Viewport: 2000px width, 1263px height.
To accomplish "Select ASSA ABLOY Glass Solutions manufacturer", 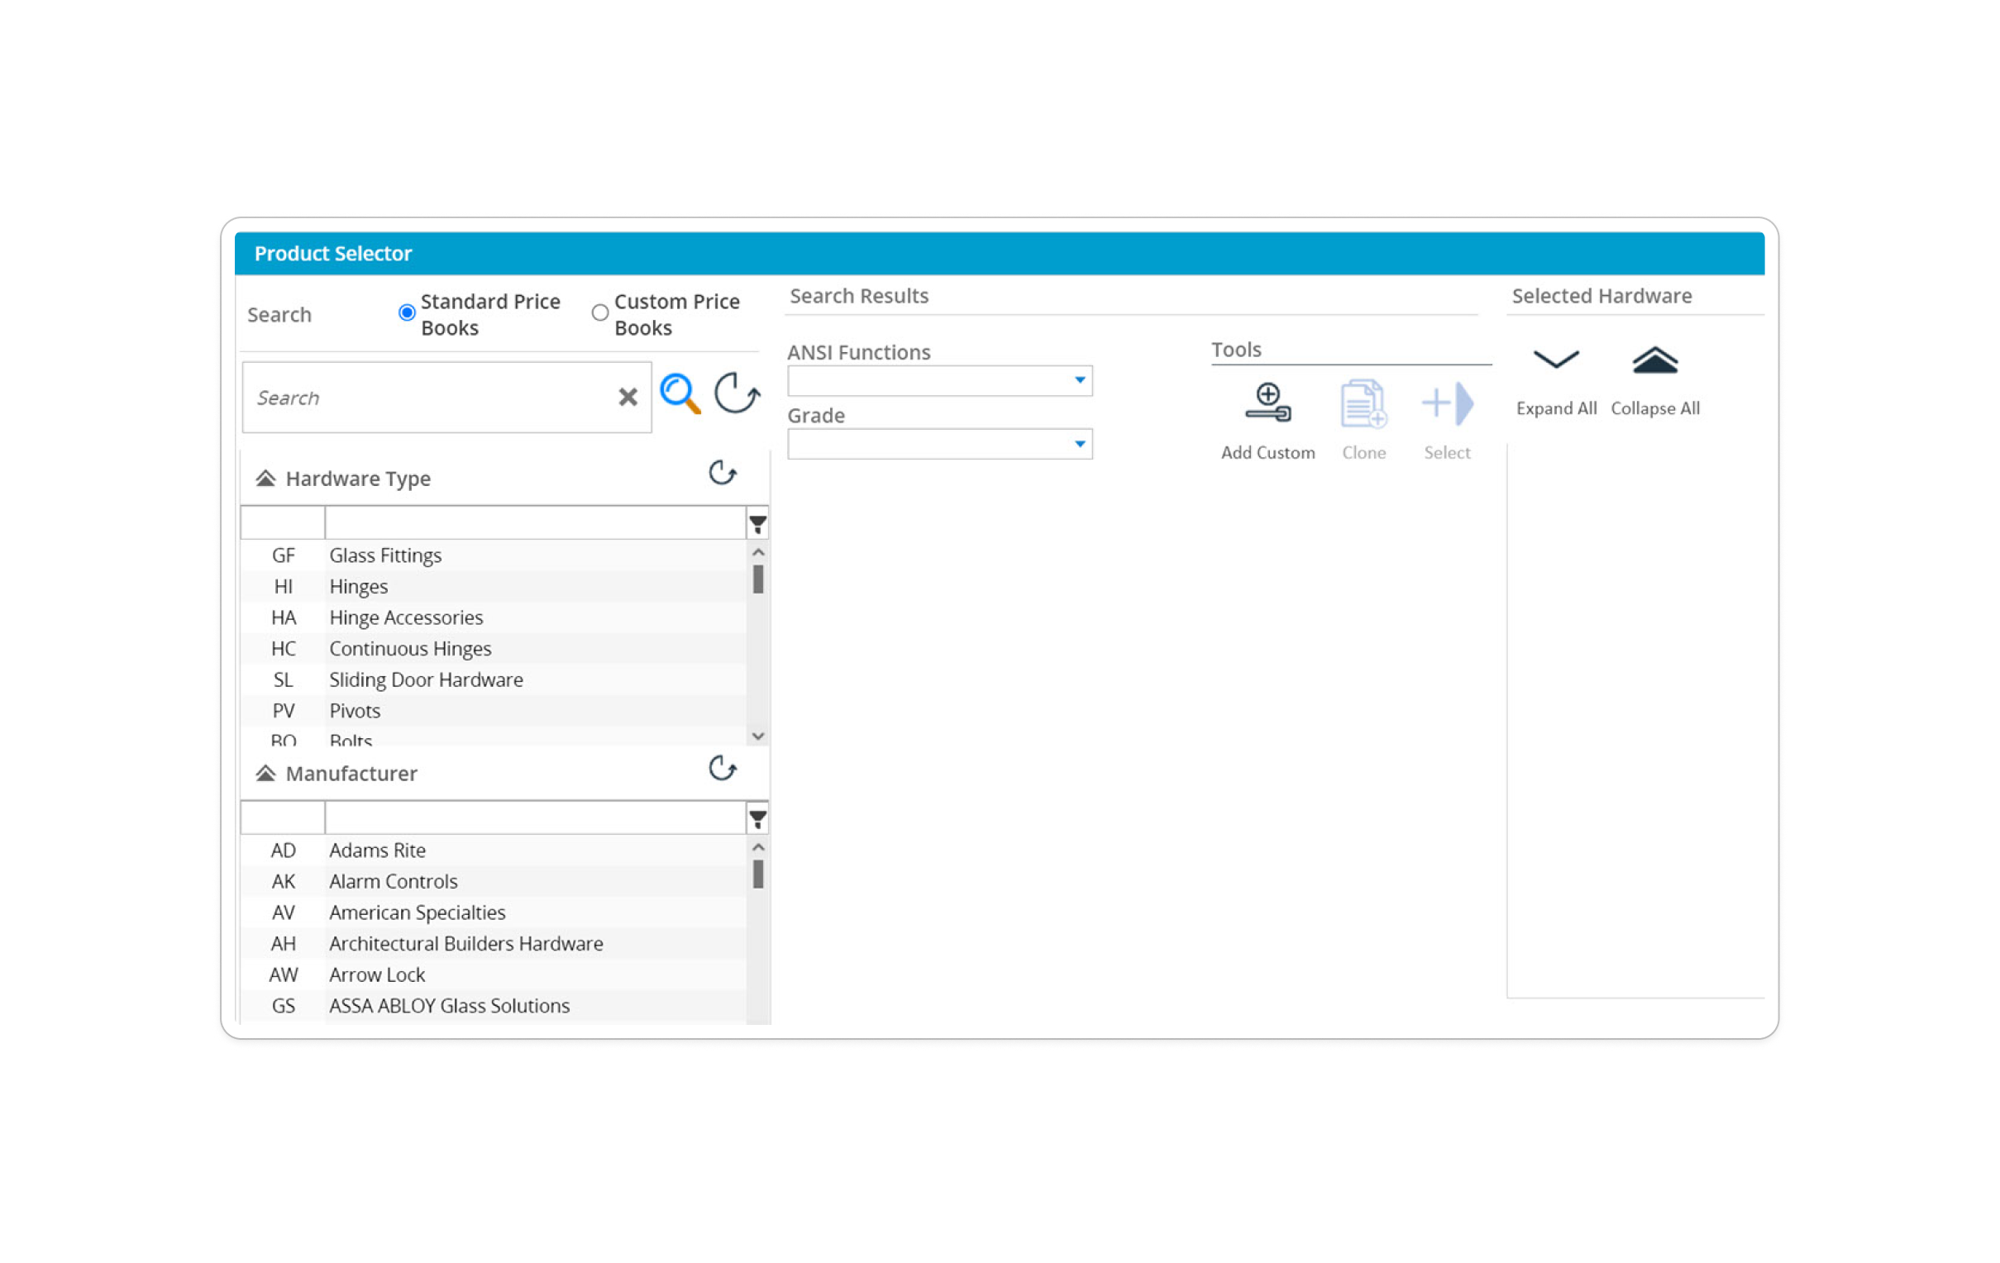I will click(494, 1007).
